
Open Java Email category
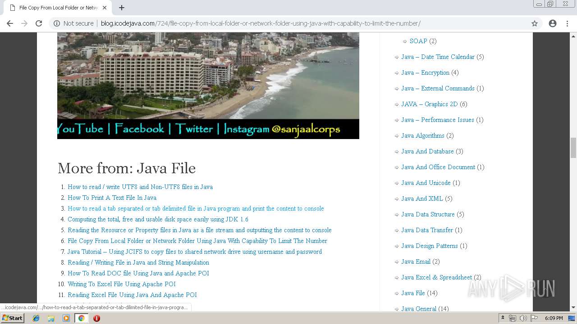(x=416, y=261)
